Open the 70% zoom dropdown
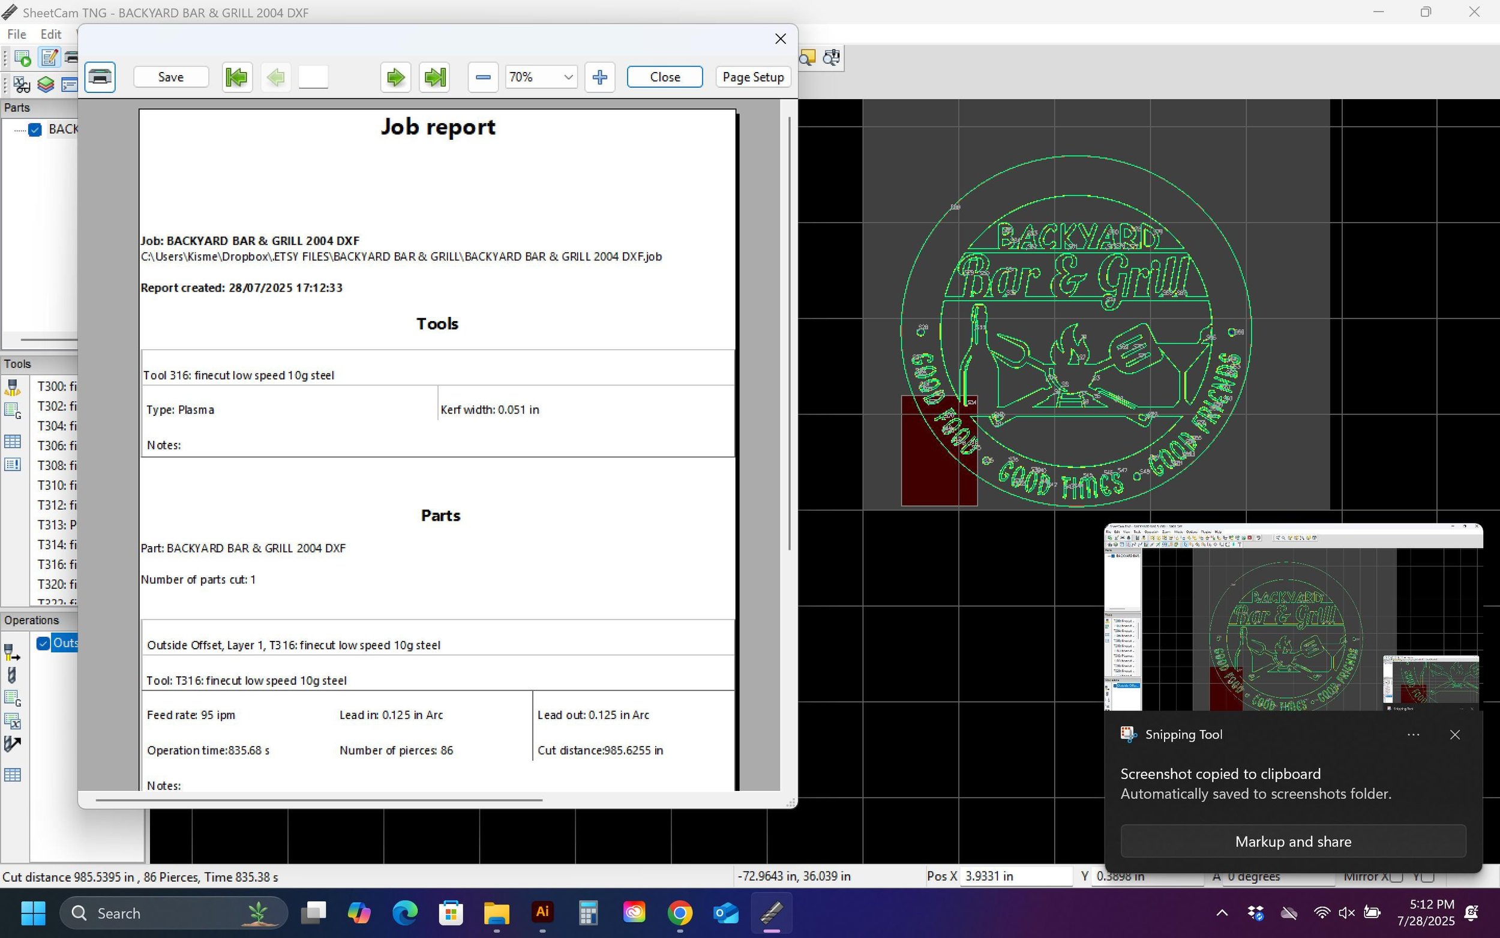This screenshot has height=938, width=1500. click(568, 77)
